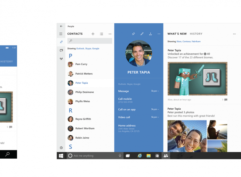This screenshot has width=241, height=177.
Task: Expand the Skype dropdown for Call on an app
Action: point(155,109)
